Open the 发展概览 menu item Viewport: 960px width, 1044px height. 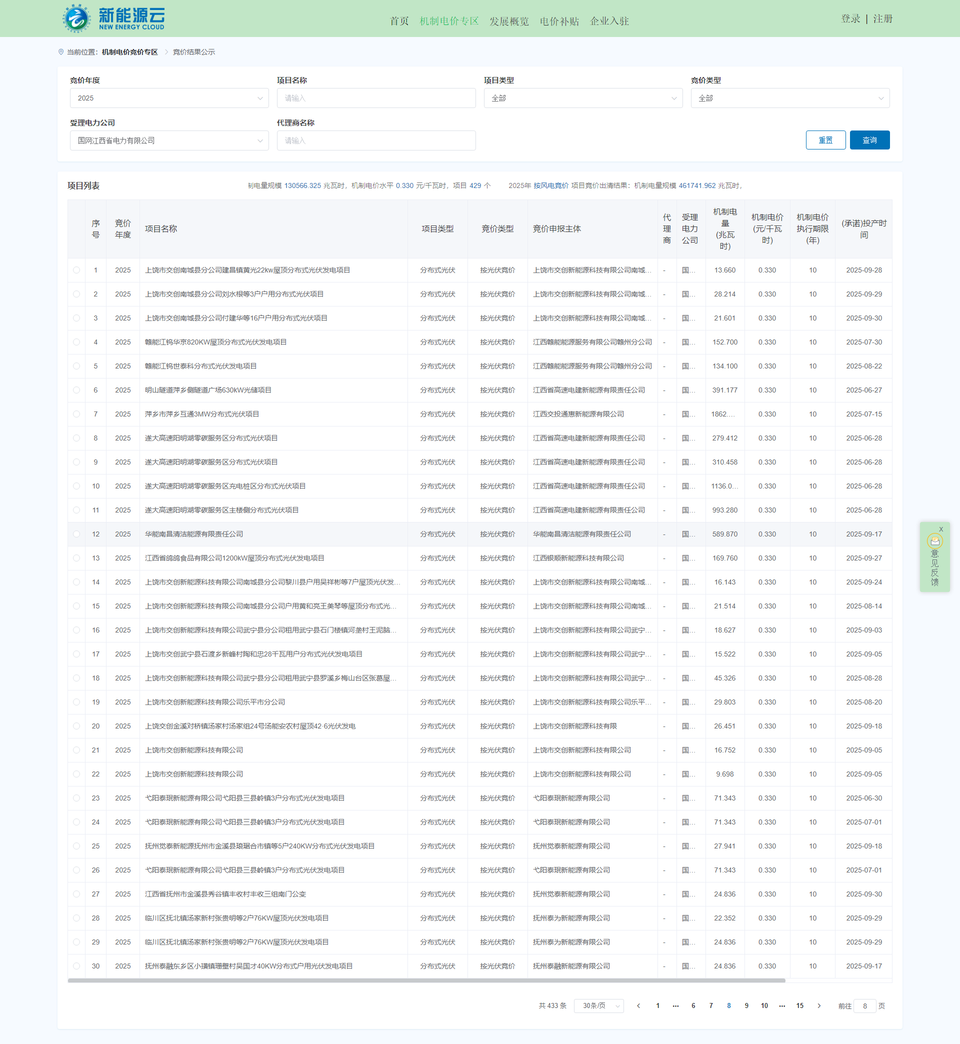click(508, 21)
